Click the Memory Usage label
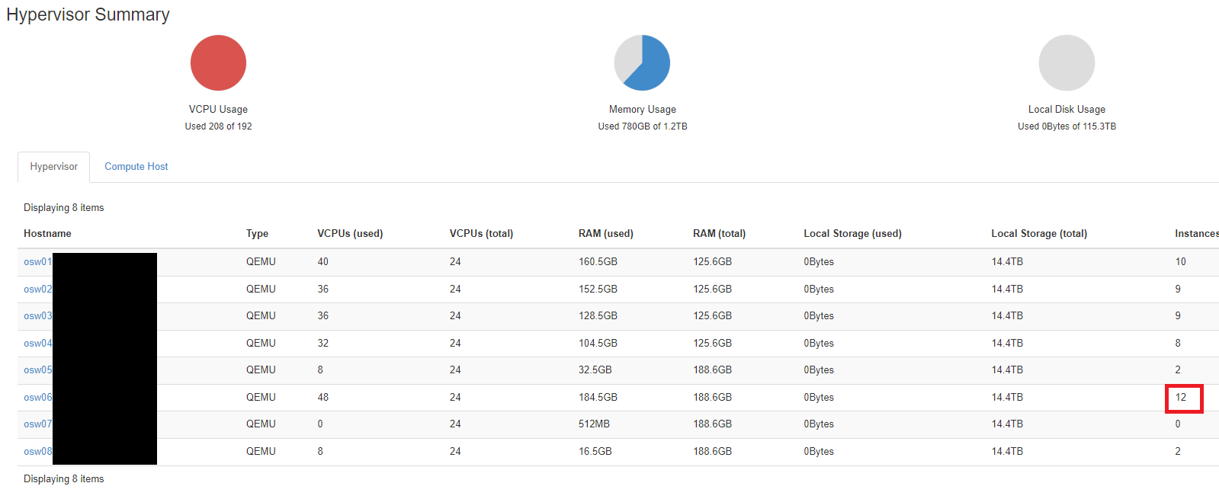Viewport: 1219px width, 499px height. click(643, 110)
